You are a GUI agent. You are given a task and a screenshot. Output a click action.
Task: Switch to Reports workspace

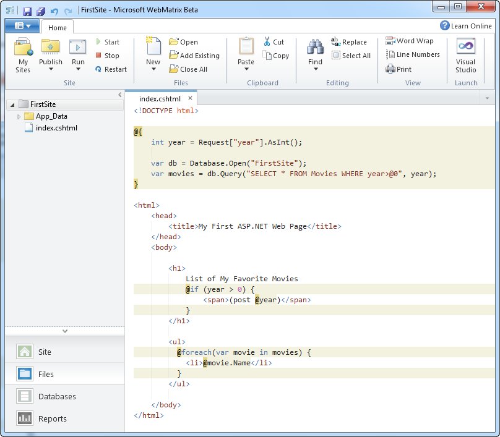[65, 418]
